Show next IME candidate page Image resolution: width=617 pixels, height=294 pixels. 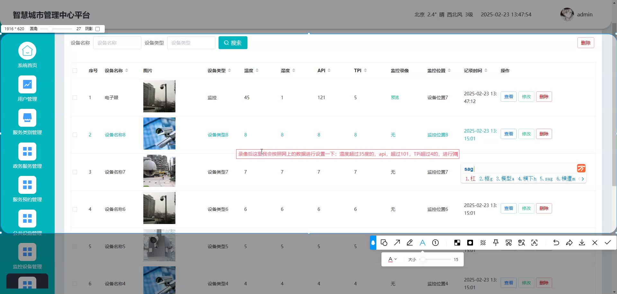click(x=583, y=179)
